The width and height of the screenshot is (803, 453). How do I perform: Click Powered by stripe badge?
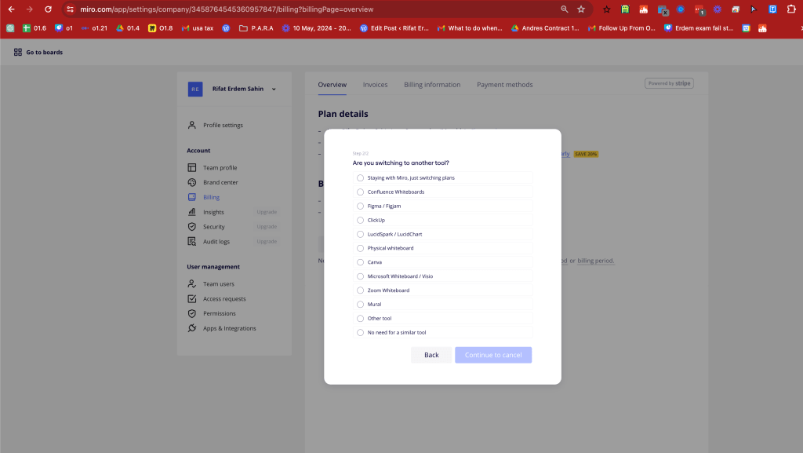[x=669, y=83]
